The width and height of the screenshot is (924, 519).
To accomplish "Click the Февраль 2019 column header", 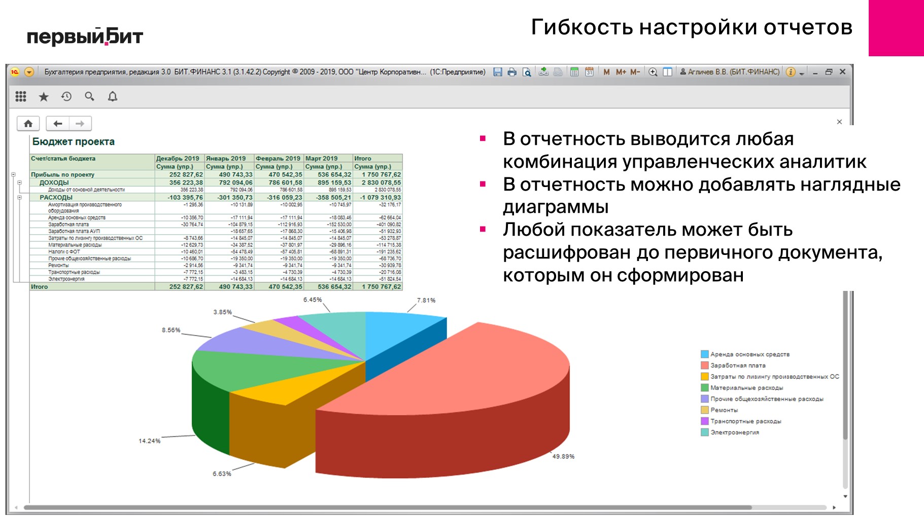I will (278, 158).
